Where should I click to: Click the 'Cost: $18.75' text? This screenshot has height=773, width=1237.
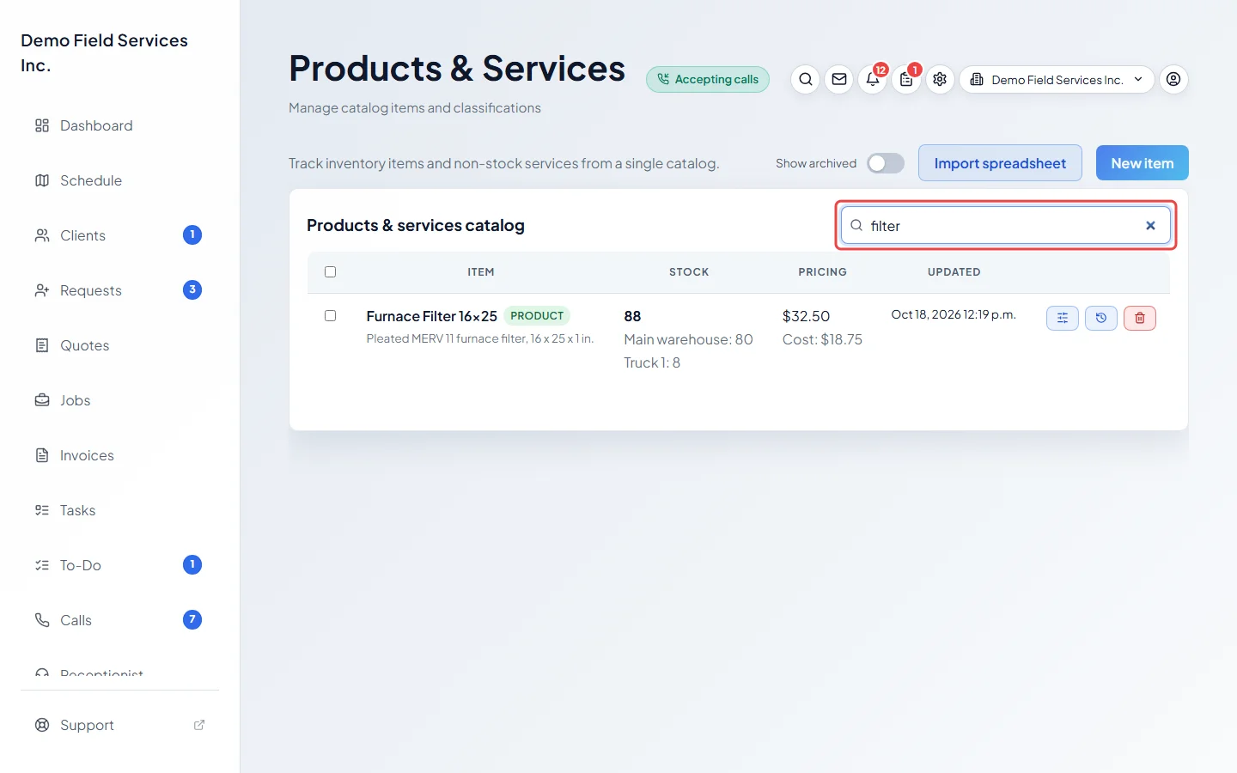coord(822,339)
